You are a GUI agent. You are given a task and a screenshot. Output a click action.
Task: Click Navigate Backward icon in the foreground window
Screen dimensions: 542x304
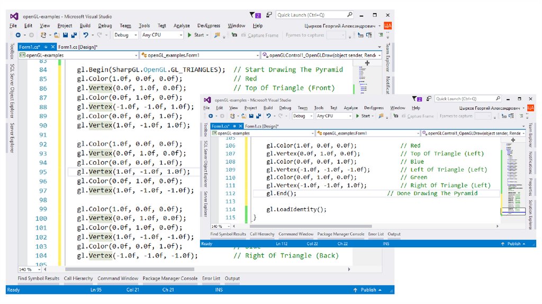pyautogui.click(x=211, y=116)
